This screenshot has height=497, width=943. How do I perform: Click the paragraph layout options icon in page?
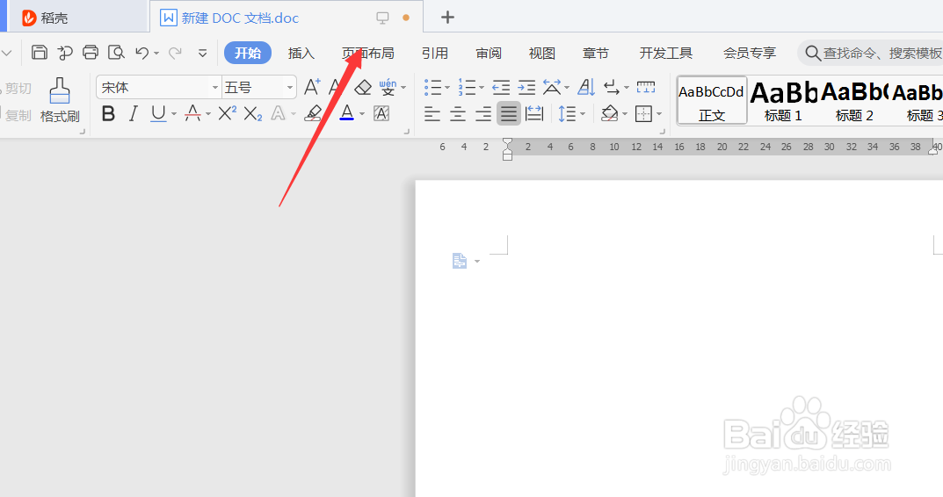pos(460,261)
